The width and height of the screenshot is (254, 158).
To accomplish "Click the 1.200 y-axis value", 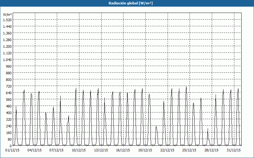I will pyautogui.click(x=7, y=46).
